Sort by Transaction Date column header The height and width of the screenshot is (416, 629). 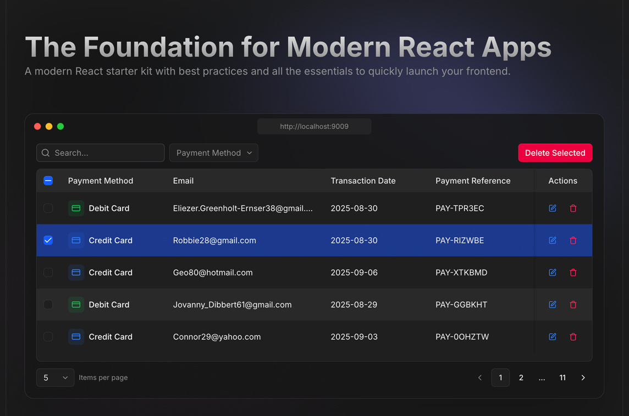pyautogui.click(x=363, y=181)
